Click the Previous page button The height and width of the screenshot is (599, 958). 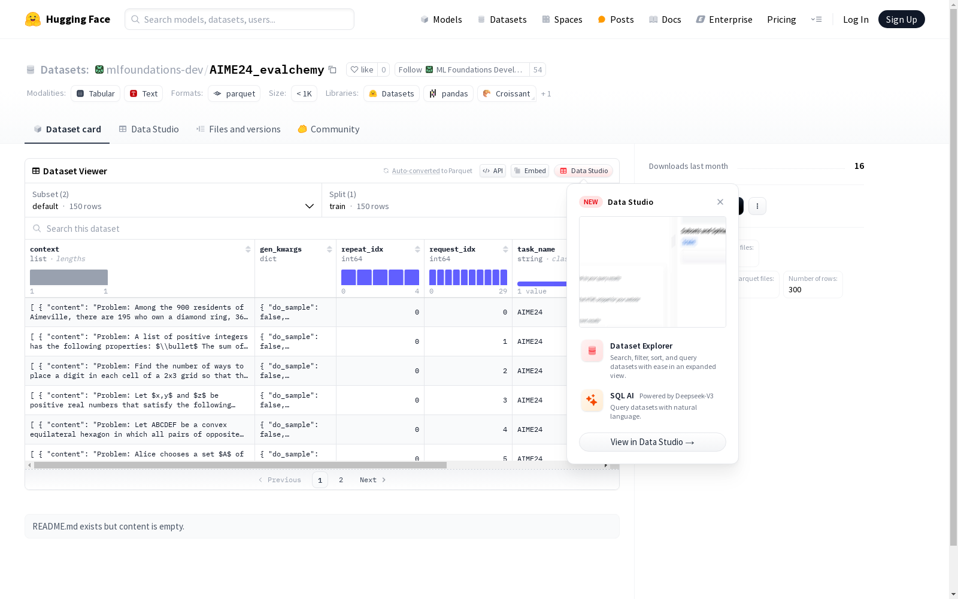pos(280,480)
